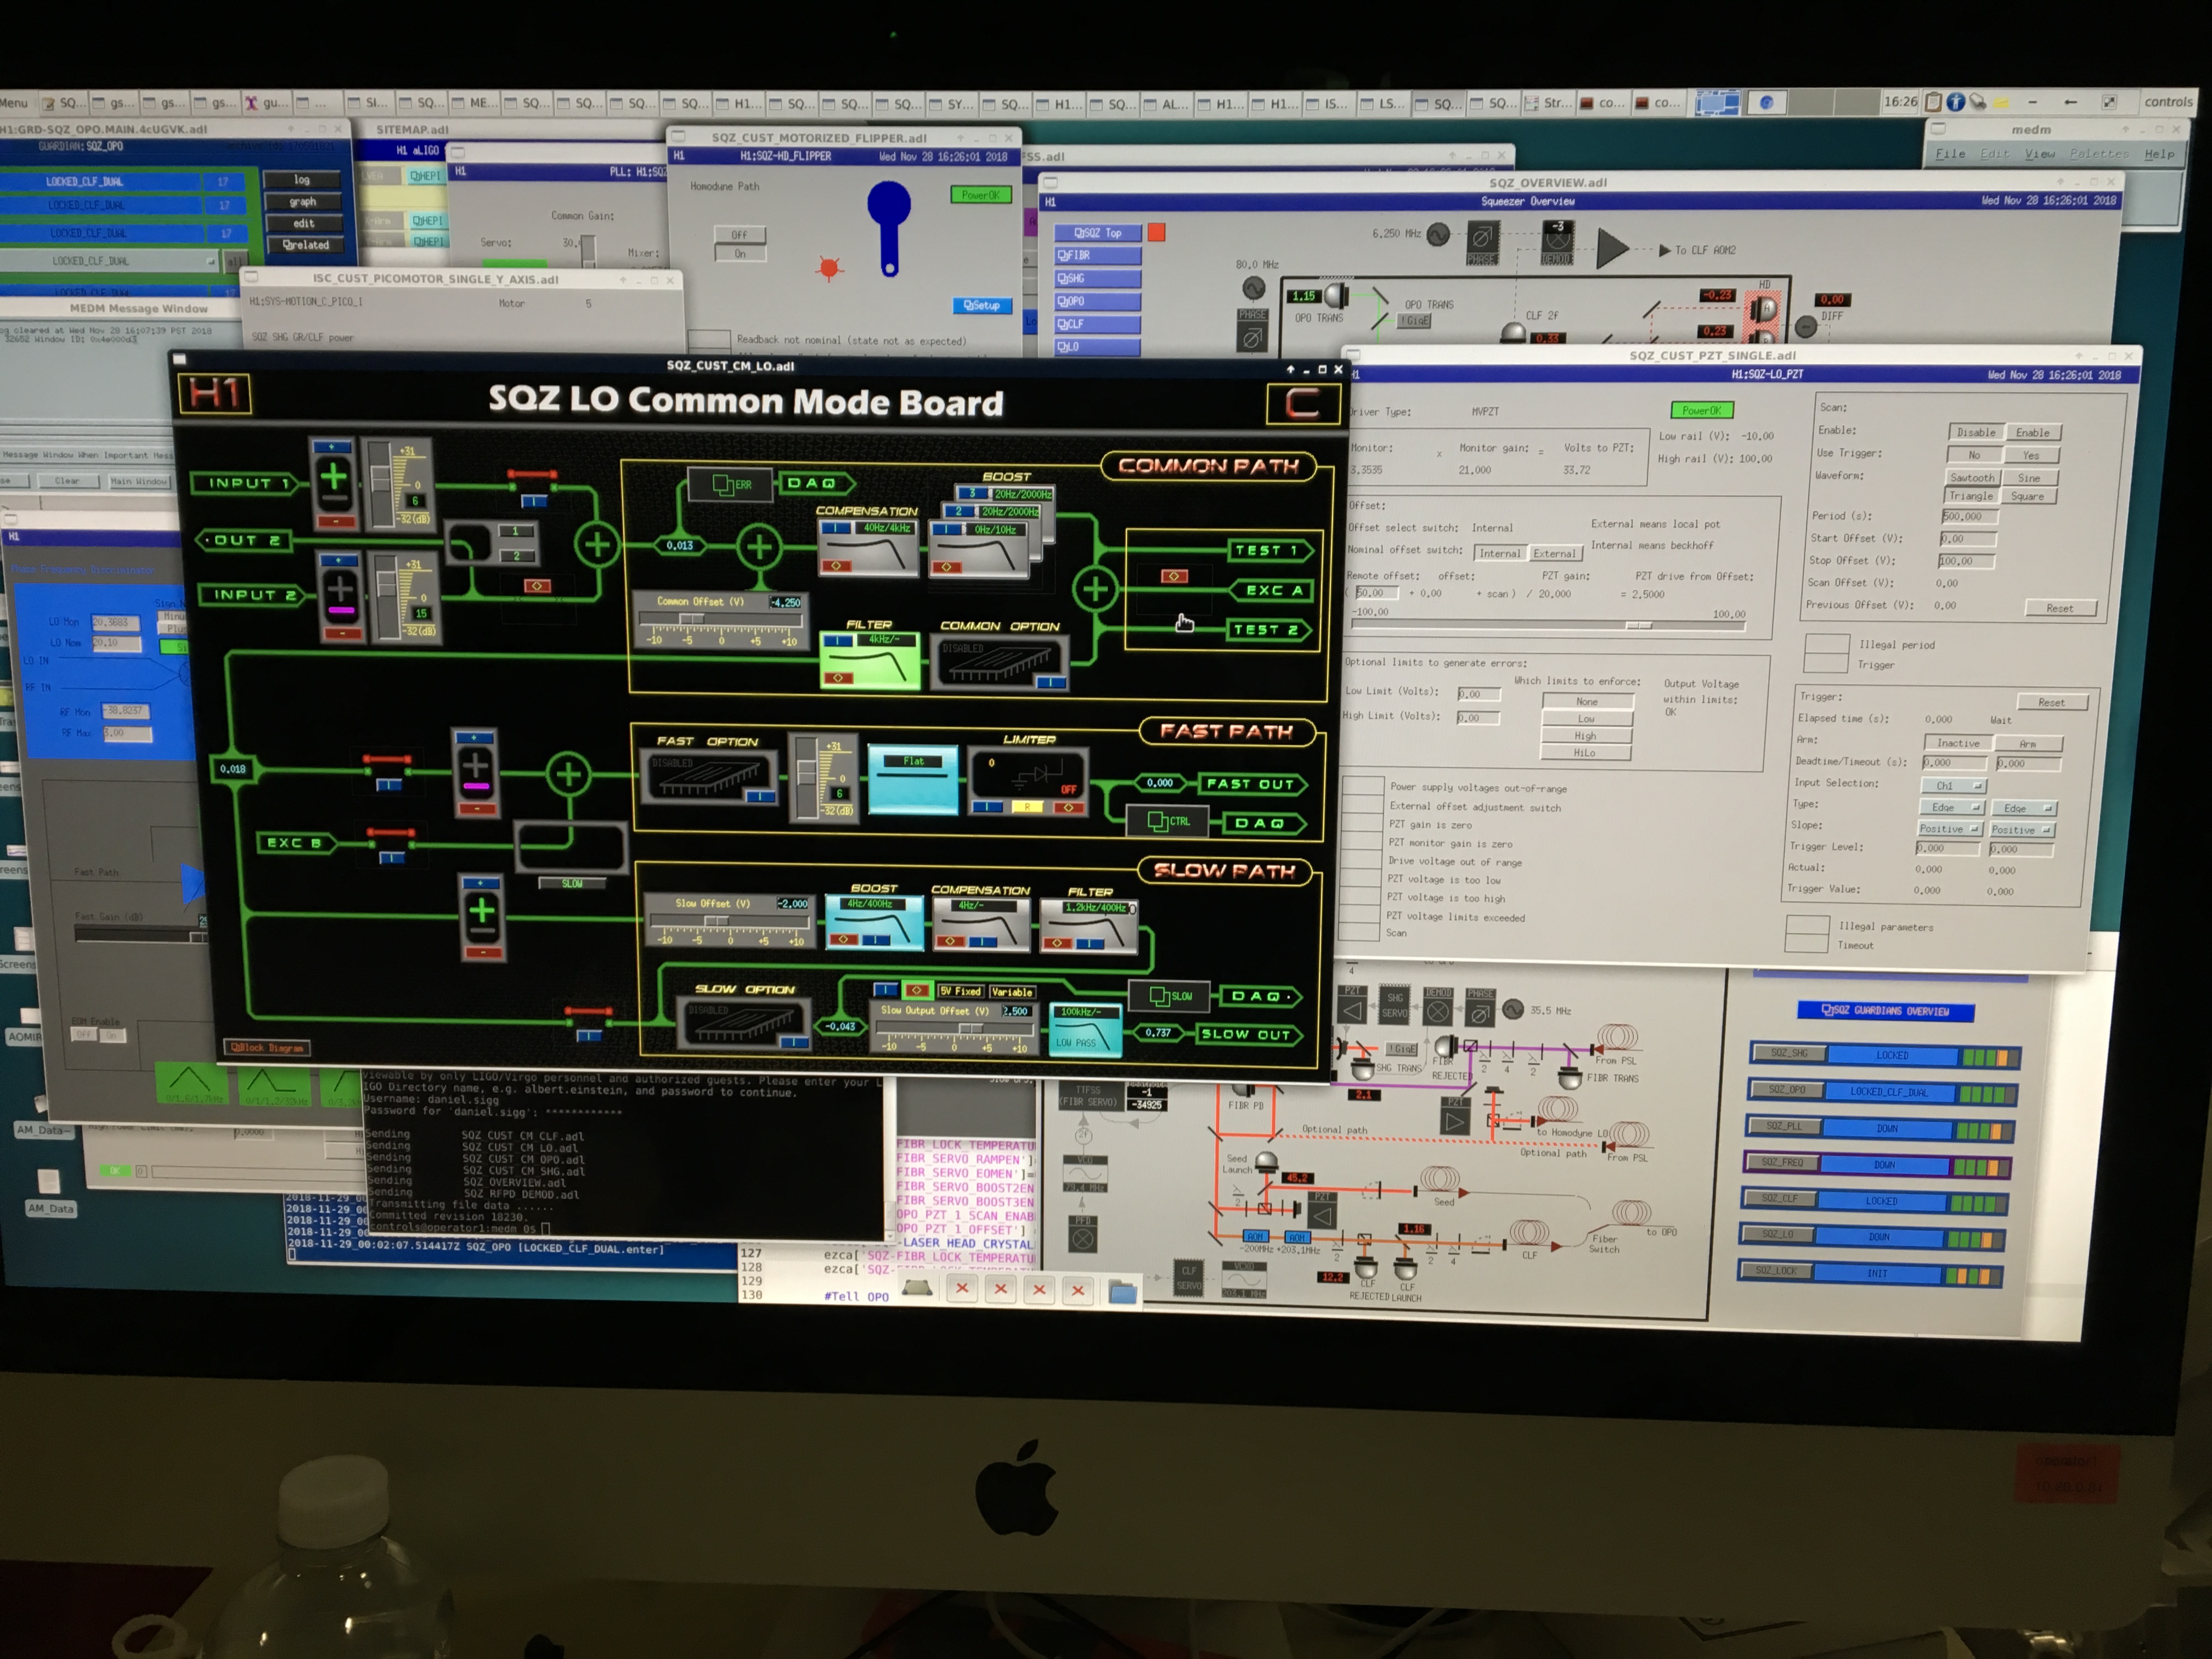The height and width of the screenshot is (1659, 2212).
Task: Click the Flat filter block in Fast Path
Action: click(913, 780)
